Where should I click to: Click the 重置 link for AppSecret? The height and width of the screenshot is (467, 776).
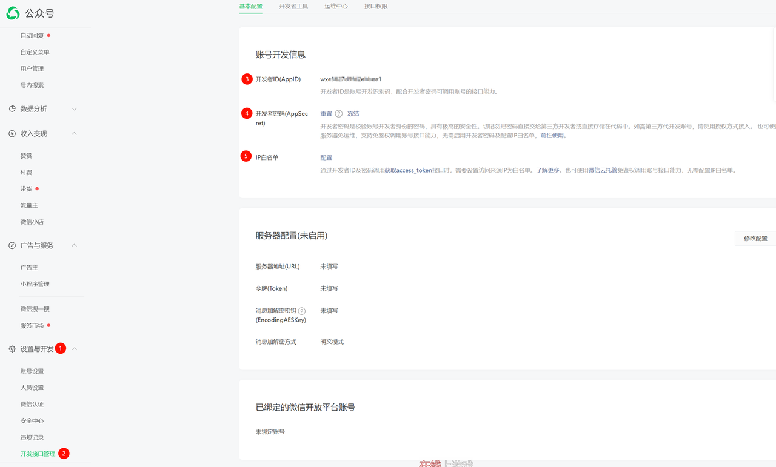[326, 114]
